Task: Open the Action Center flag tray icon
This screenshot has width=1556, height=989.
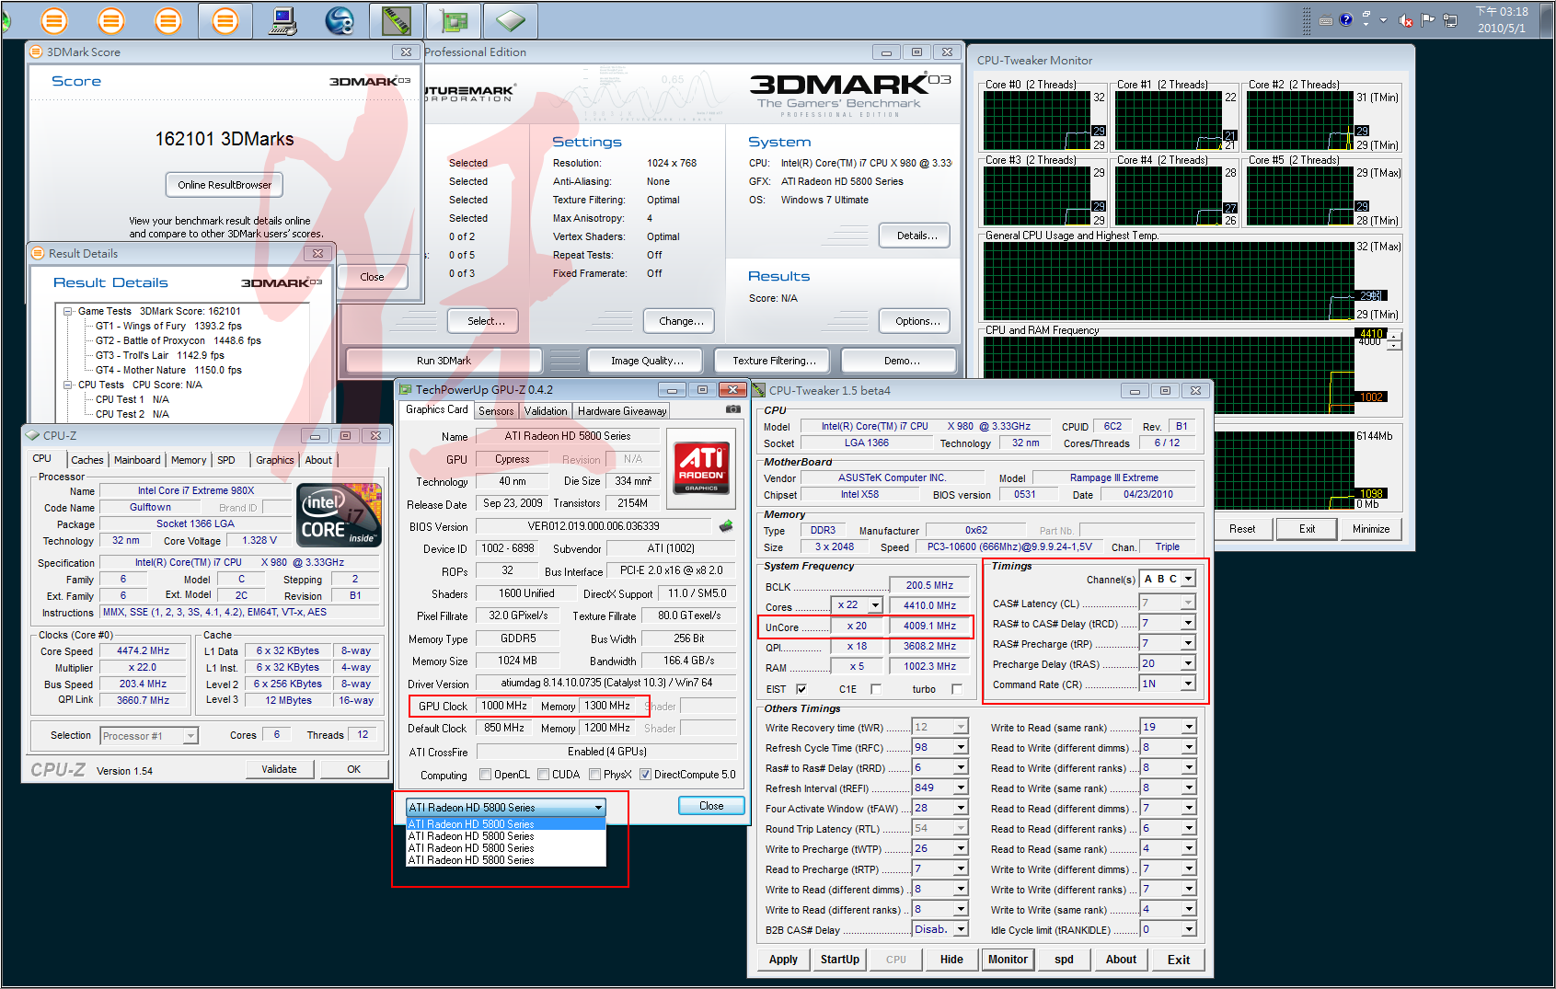Action: pos(1427,19)
